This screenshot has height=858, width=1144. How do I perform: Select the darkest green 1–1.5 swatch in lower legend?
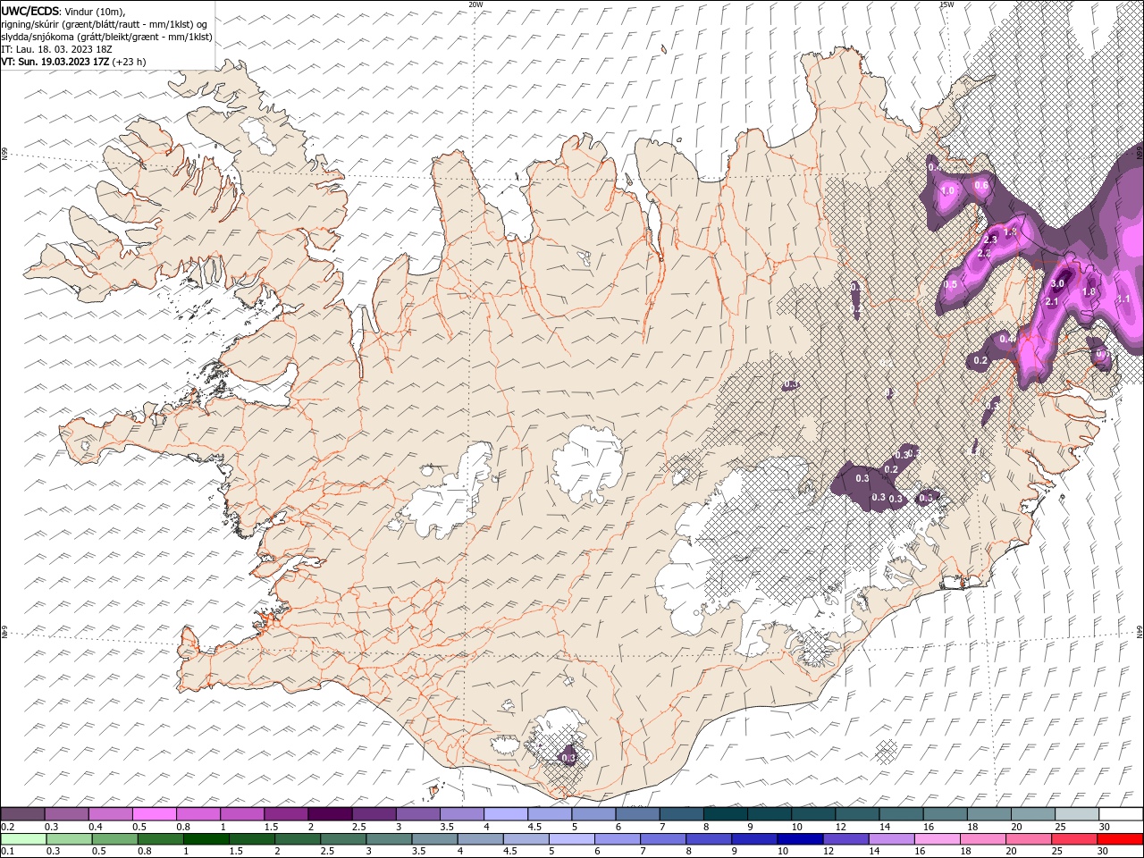(206, 839)
